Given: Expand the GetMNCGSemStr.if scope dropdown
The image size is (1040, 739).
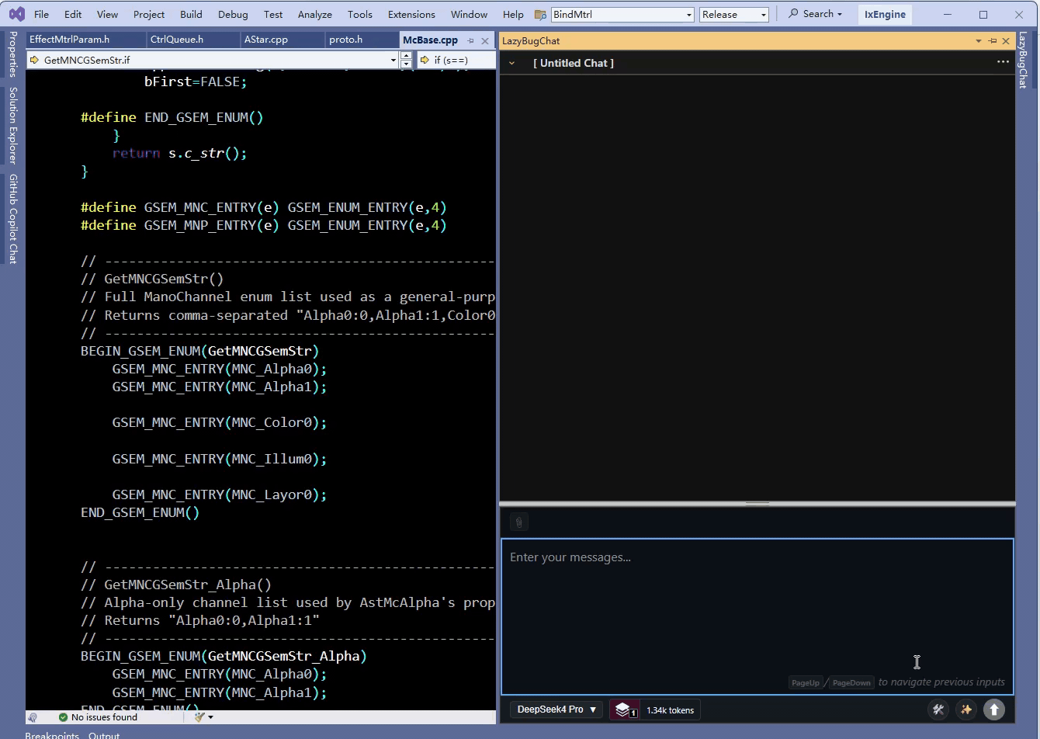Looking at the screenshot, I should [393, 60].
